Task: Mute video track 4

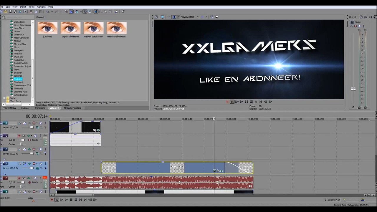Action: click(41, 164)
